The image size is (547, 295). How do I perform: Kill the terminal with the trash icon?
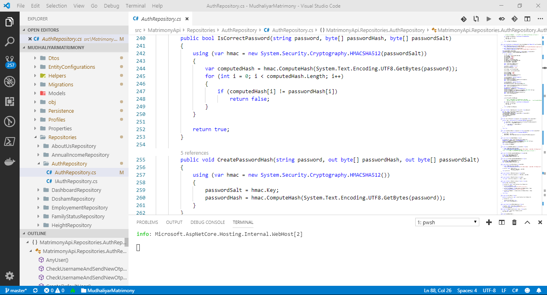[515, 222]
